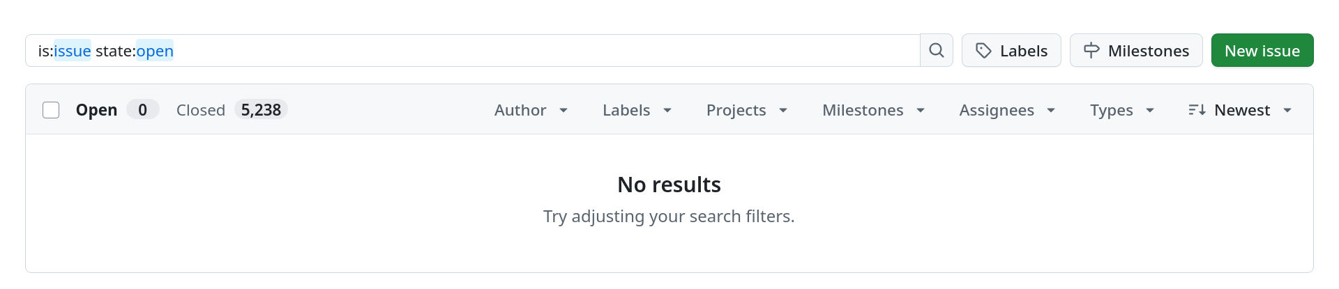Open the Types filter dropdown
The height and width of the screenshot is (289, 1339).
click(x=1121, y=110)
